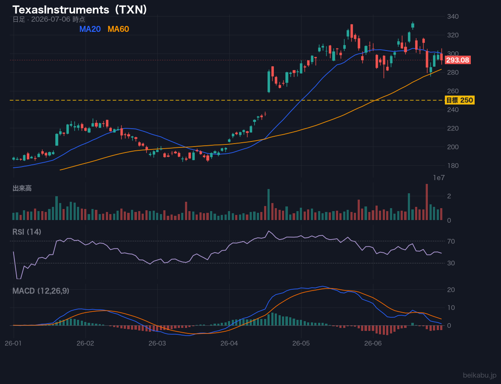Select the MA60 legend label

(x=118, y=29)
